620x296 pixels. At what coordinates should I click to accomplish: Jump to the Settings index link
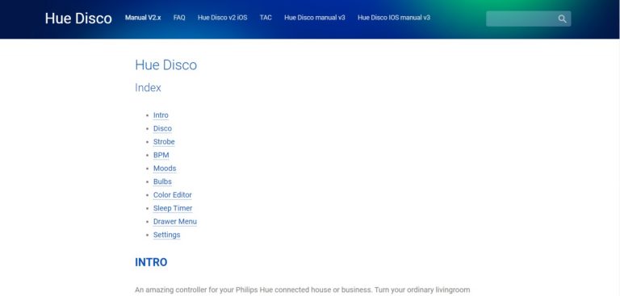[167, 235]
